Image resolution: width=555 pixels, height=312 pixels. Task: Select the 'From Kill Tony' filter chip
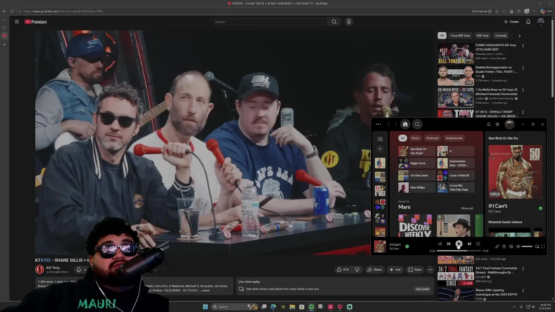[x=460, y=36]
